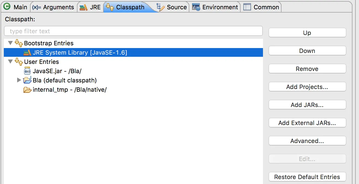
Task: Expand the Bla default classpath node
Action: tap(19, 80)
